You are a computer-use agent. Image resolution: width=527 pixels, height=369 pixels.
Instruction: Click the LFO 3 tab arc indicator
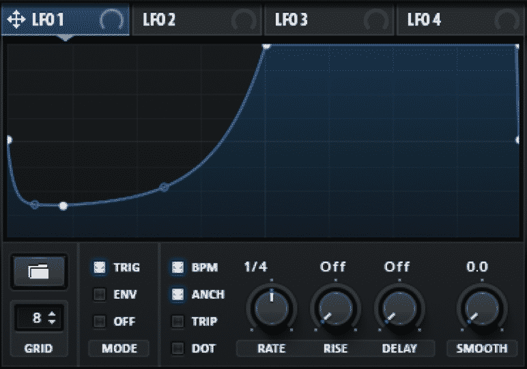point(376,20)
